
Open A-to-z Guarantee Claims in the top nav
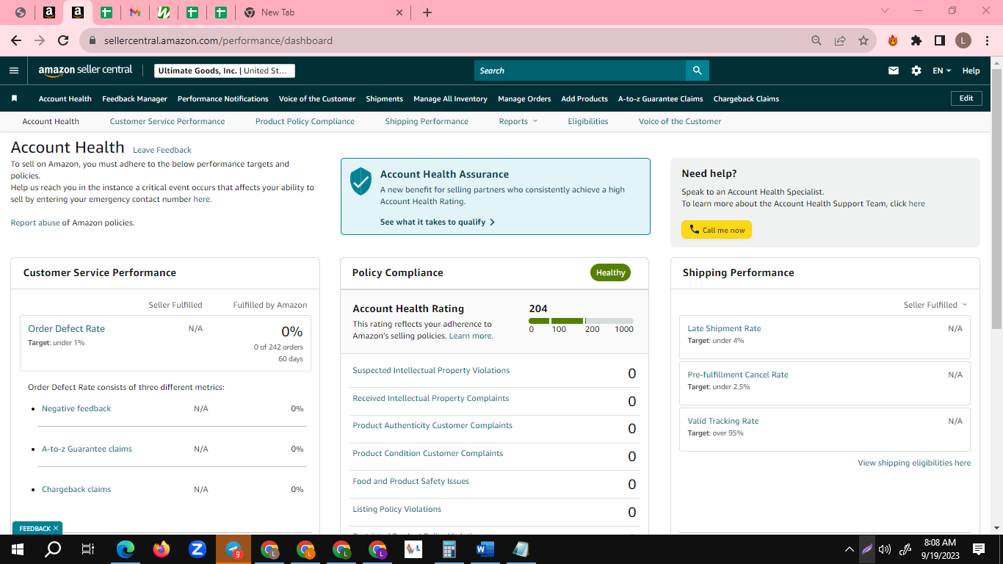(660, 98)
